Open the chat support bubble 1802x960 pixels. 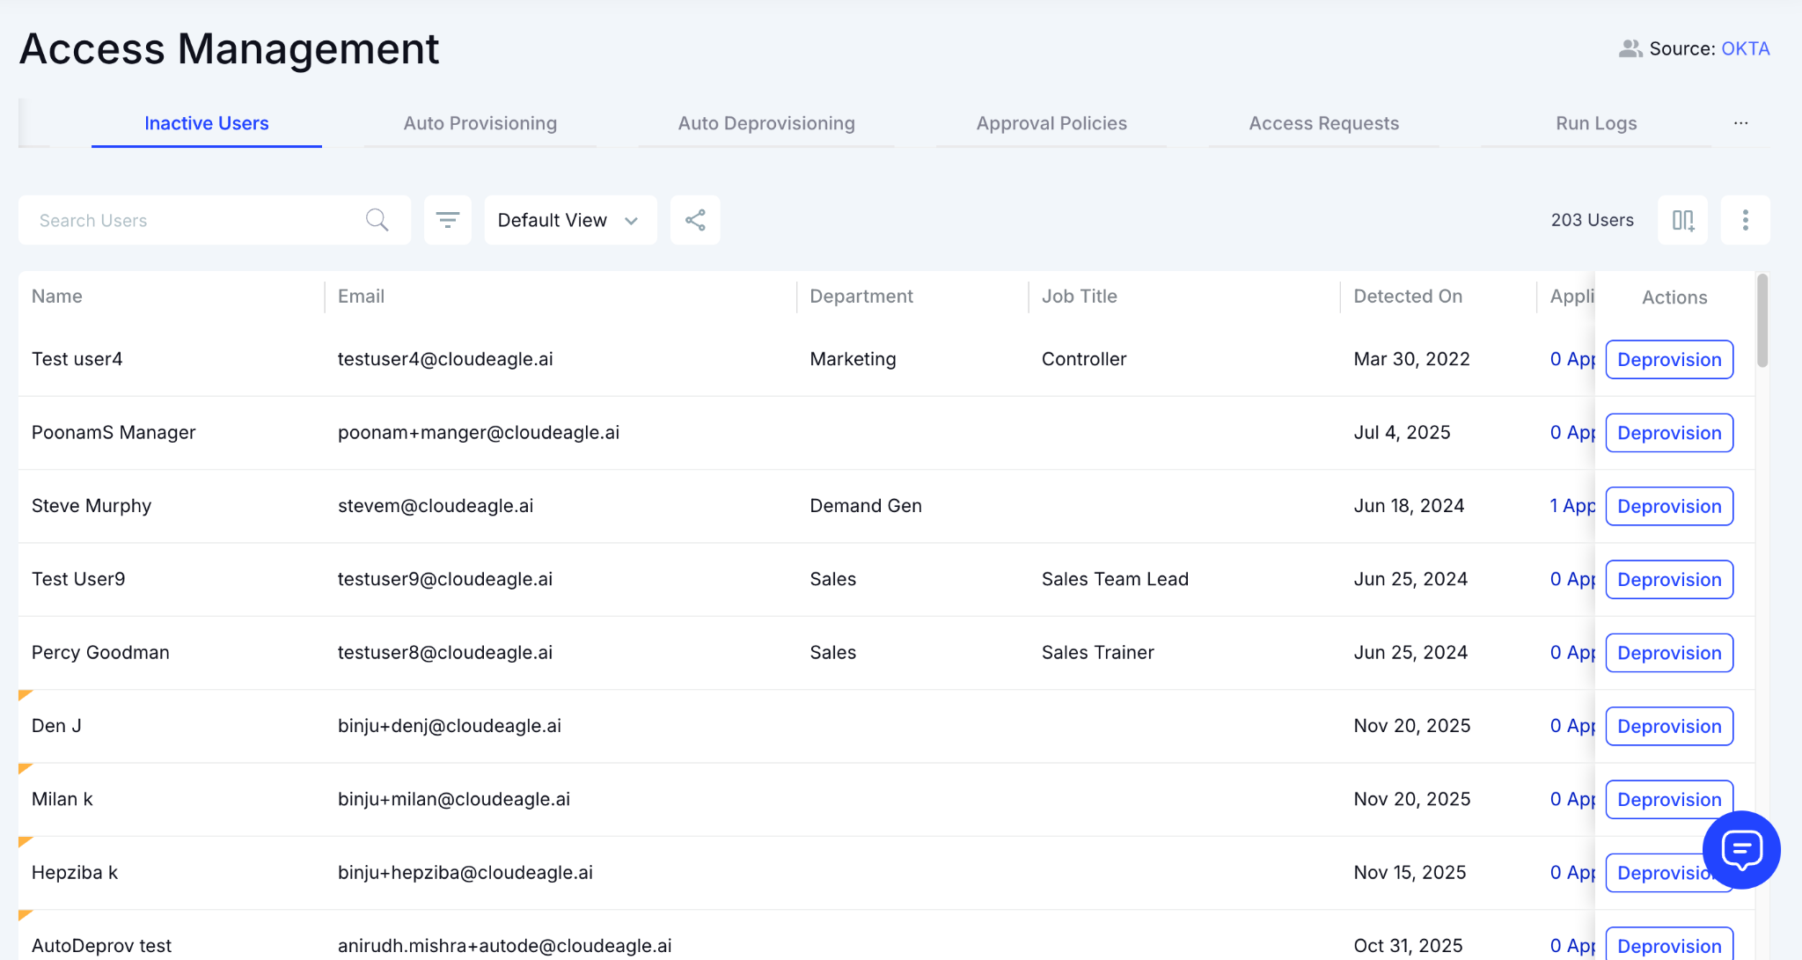click(1741, 850)
